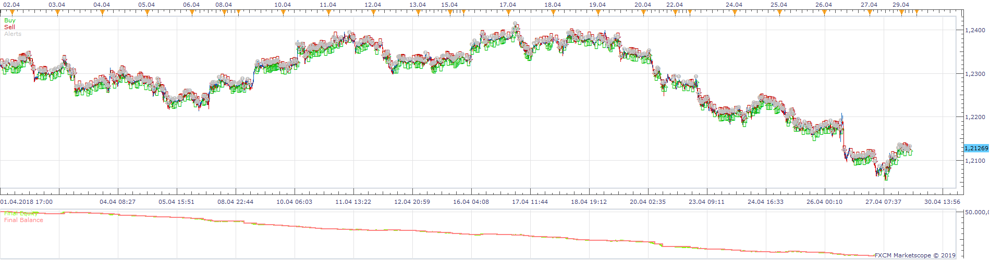Click the orange day marker under 03.04
This screenshot has height=260, width=990.
pyautogui.click(x=57, y=13)
